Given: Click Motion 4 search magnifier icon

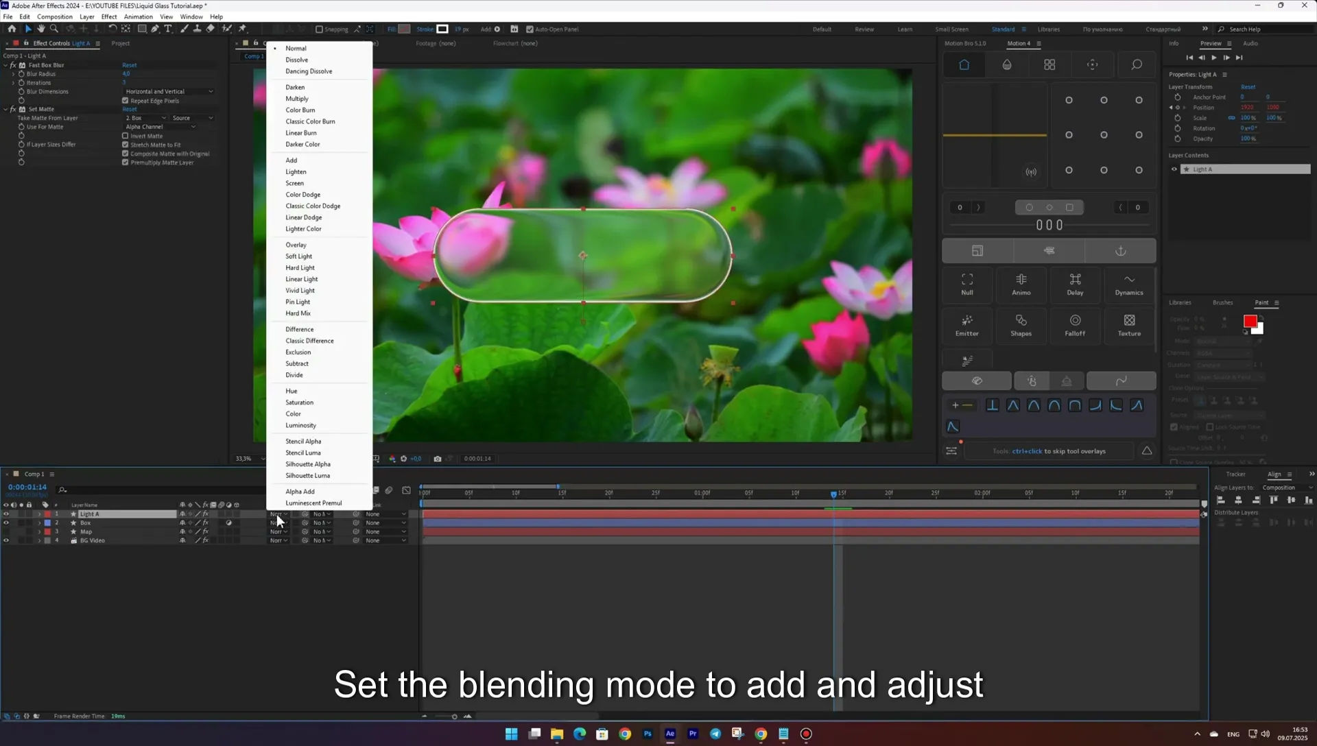Looking at the screenshot, I should click(x=1137, y=64).
